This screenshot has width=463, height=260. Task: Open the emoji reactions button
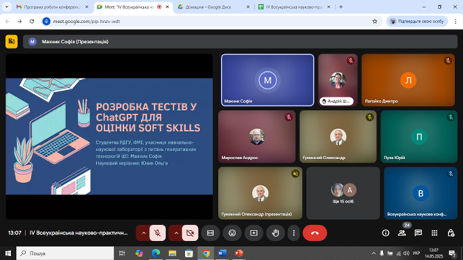coord(232,233)
